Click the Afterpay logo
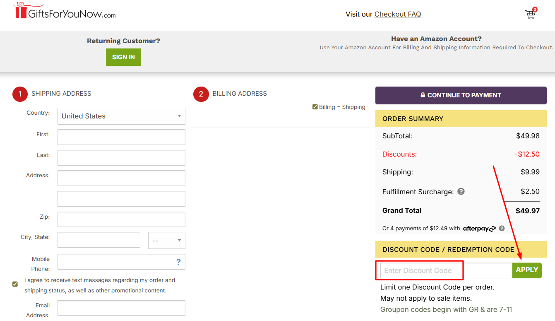Viewport: 555px width, 321px height. coord(479,228)
